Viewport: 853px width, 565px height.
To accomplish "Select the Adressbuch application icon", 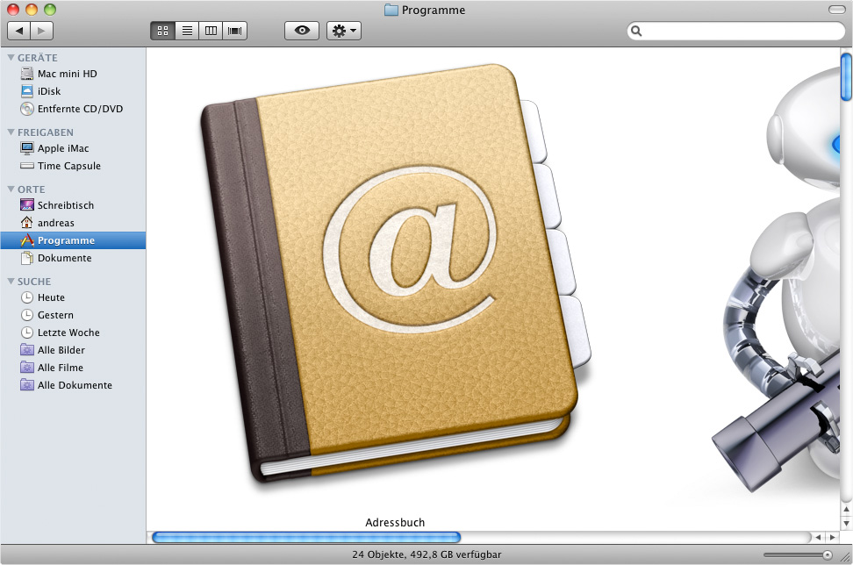I will point(395,272).
